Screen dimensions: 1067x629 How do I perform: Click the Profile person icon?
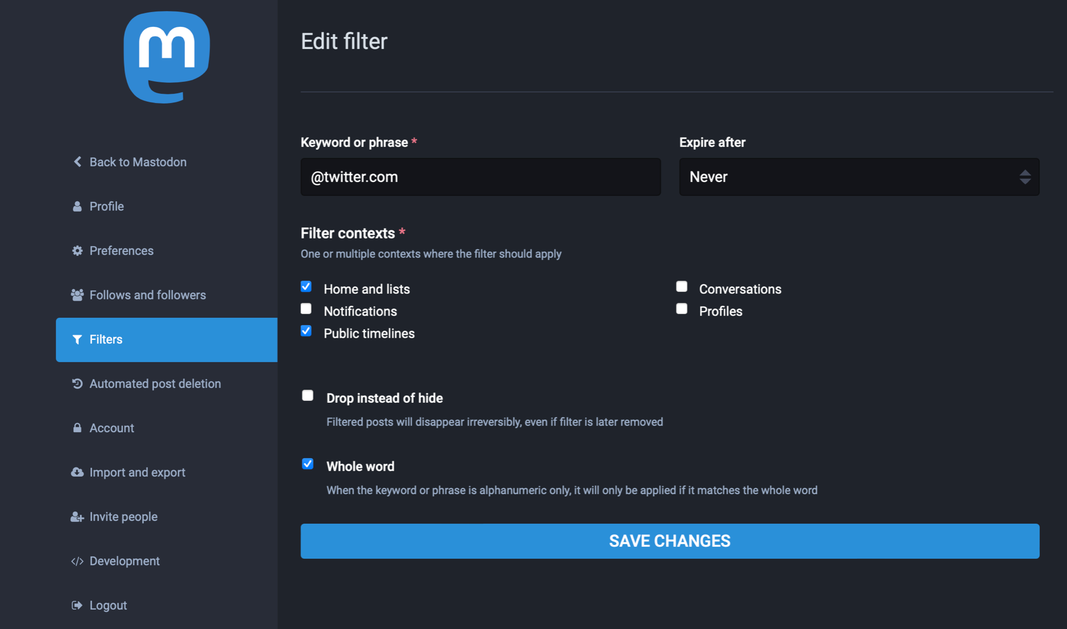pos(77,206)
